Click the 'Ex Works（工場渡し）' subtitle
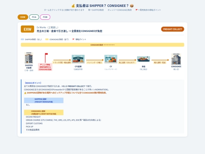Image resolution: width=205 pixels, height=154 pixels. (47, 27)
